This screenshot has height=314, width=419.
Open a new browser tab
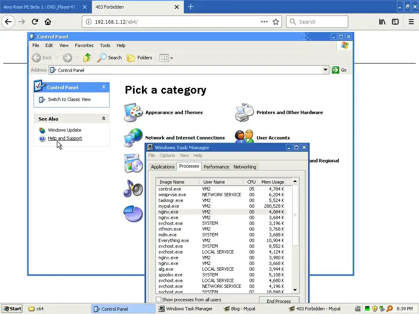(x=190, y=7)
